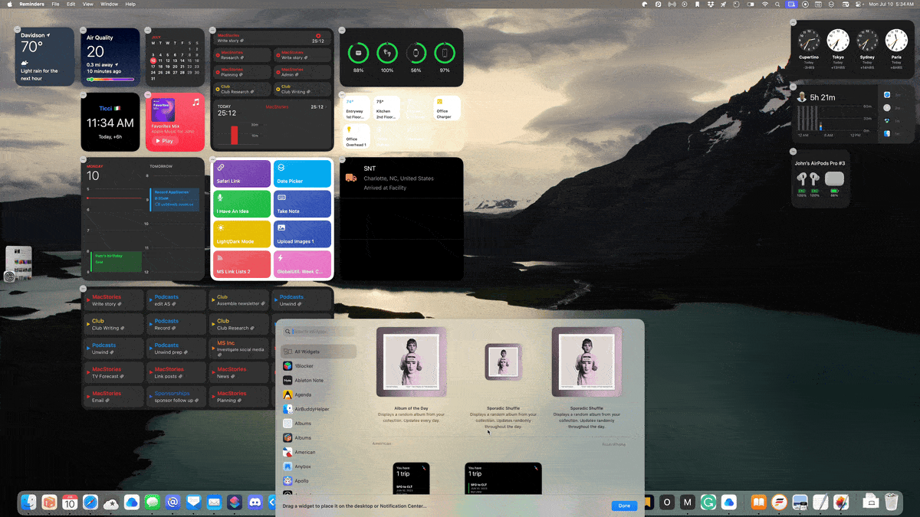Toggle the MacStories Research timer circle

[218, 55]
